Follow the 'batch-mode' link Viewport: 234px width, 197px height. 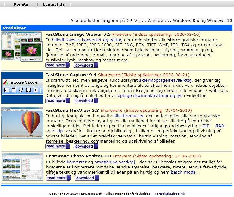pyautogui.click(x=183, y=172)
